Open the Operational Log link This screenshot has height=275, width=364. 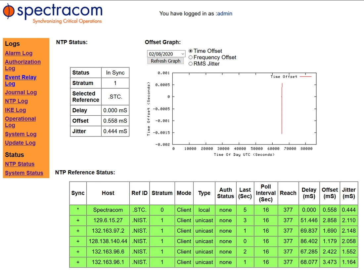(x=20, y=122)
